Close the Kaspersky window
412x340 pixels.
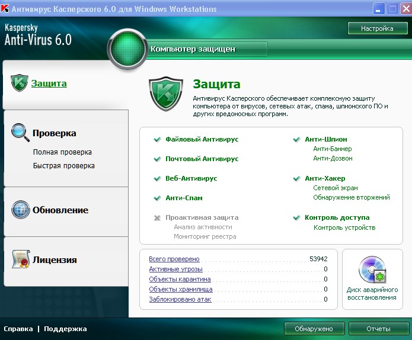405,9
